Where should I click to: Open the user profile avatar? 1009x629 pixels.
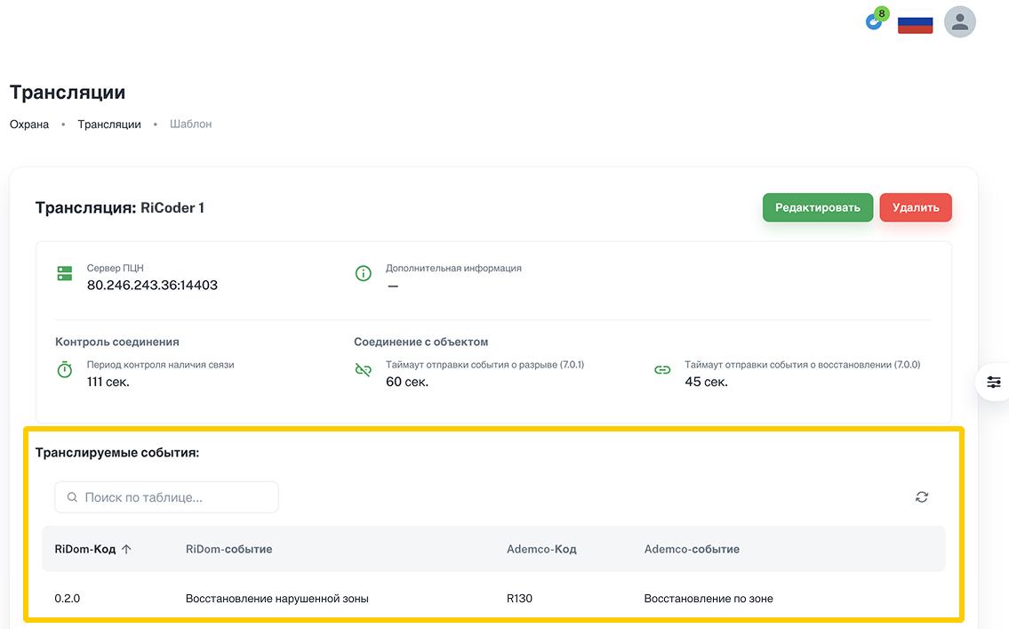coord(959,22)
